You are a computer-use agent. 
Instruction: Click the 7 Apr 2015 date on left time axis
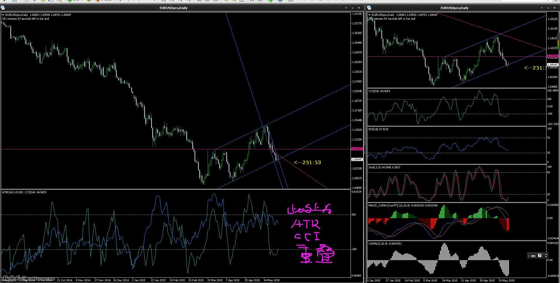[x=233, y=280]
